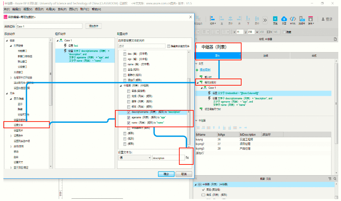Uncheck the name (列表) (矩形) checkbox
Viewport: 341px width, 201px height.
click(x=129, y=123)
